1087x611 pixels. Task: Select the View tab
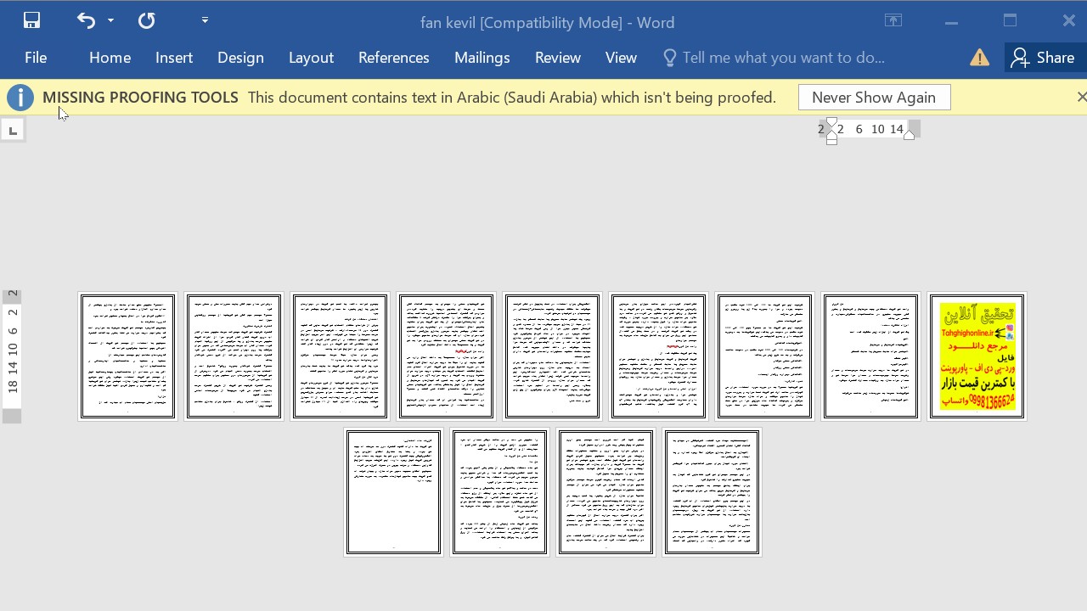click(621, 58)
